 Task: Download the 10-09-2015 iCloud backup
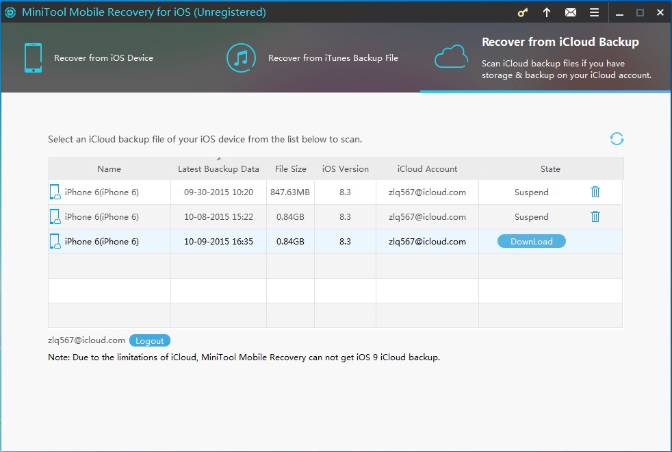point(532,242)
